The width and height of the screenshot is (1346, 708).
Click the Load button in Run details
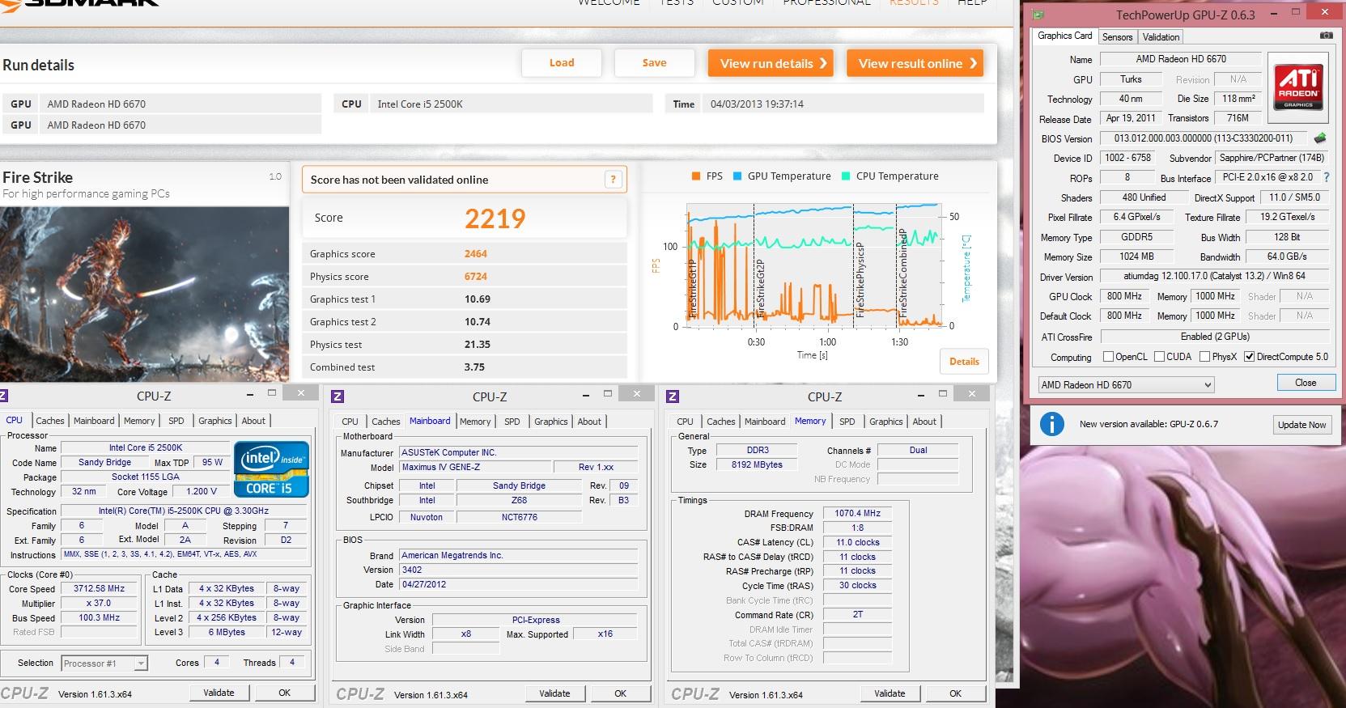pyautogui.click(x=562, y=63)
